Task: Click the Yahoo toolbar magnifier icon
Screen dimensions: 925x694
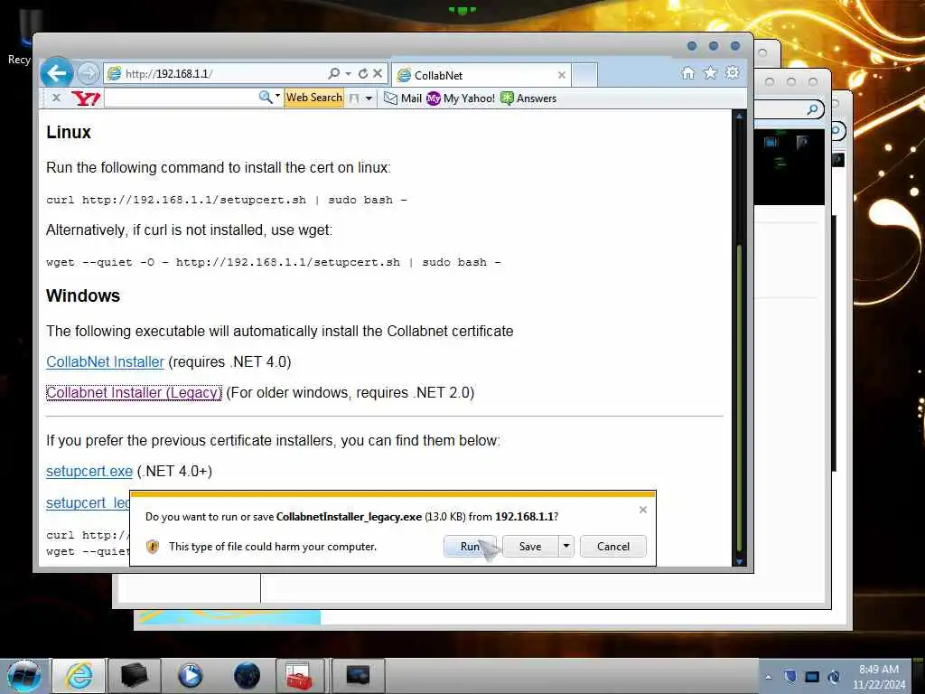Action: [x=266, y=98]
